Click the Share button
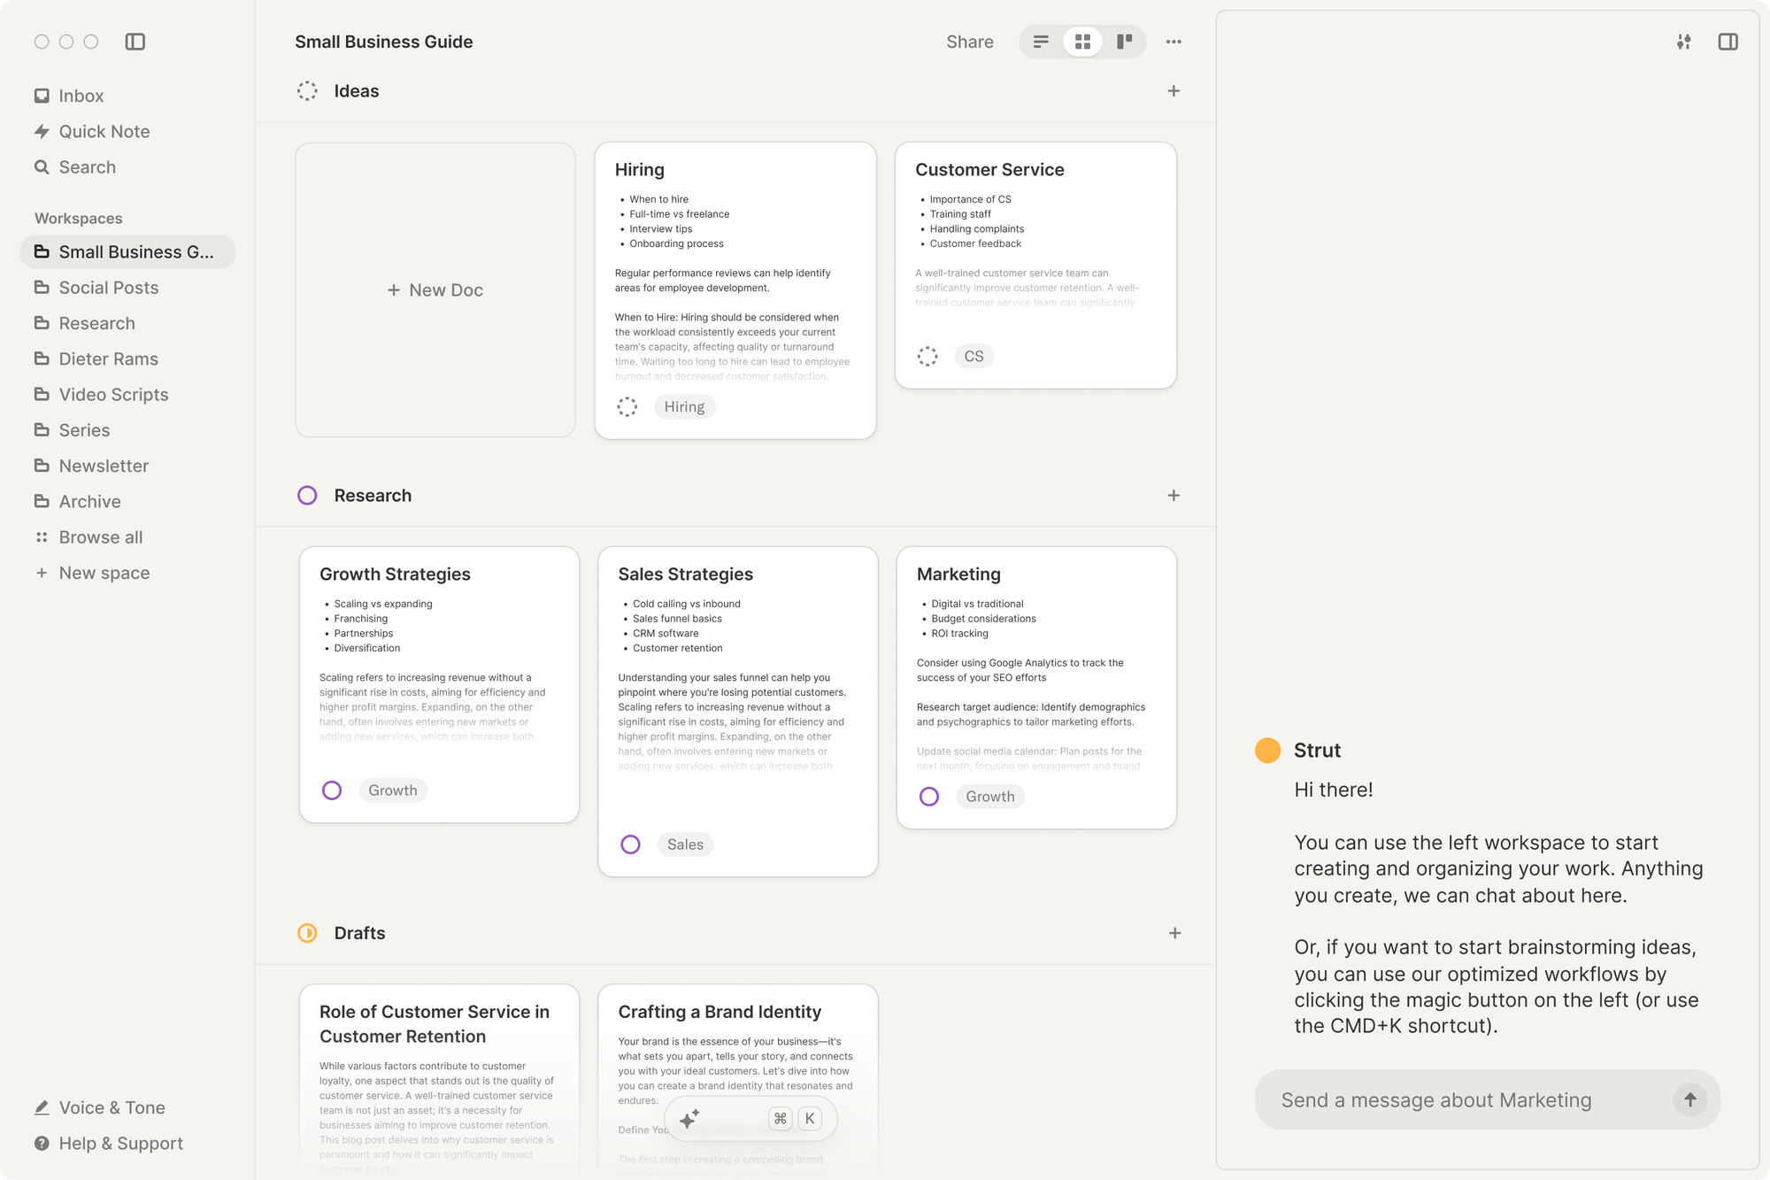1770x1180 pixels. pos(969,42)
